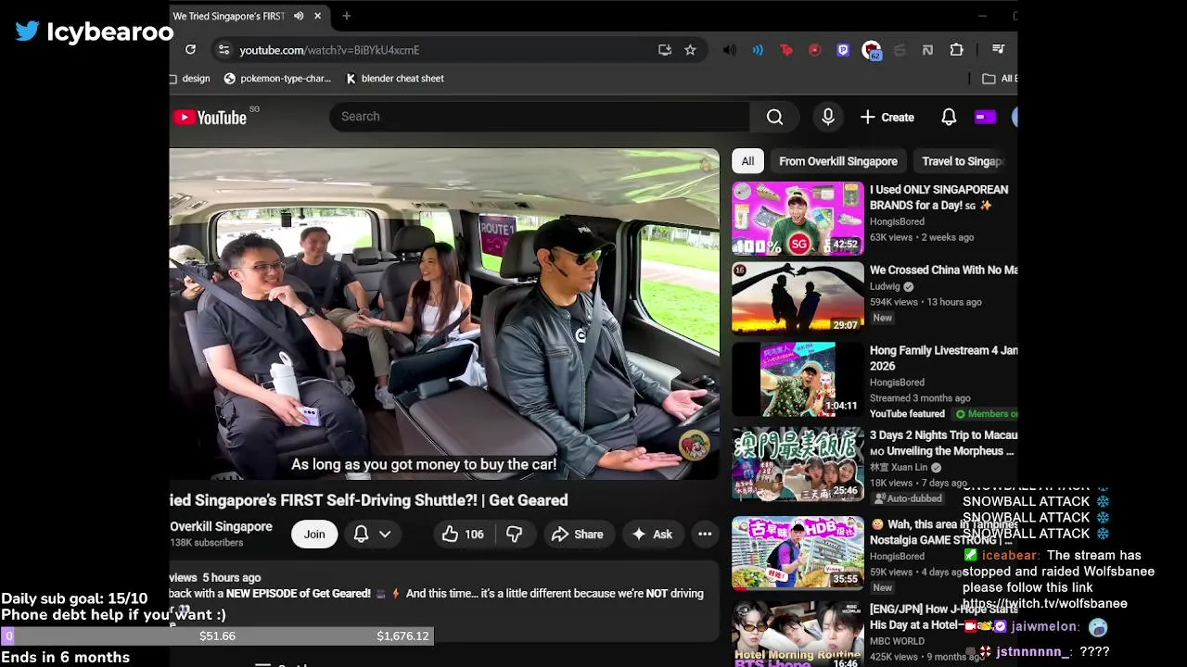Dislike the video

click(515, 535)
